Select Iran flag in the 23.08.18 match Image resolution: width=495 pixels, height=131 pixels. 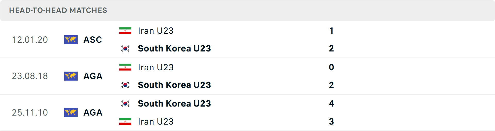click(x=125, y=67)
